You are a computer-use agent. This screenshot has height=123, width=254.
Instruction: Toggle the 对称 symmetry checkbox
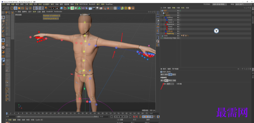click(x=181, y=84)
